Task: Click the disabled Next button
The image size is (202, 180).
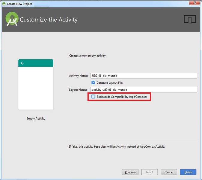Action: (x=150, y=172)
